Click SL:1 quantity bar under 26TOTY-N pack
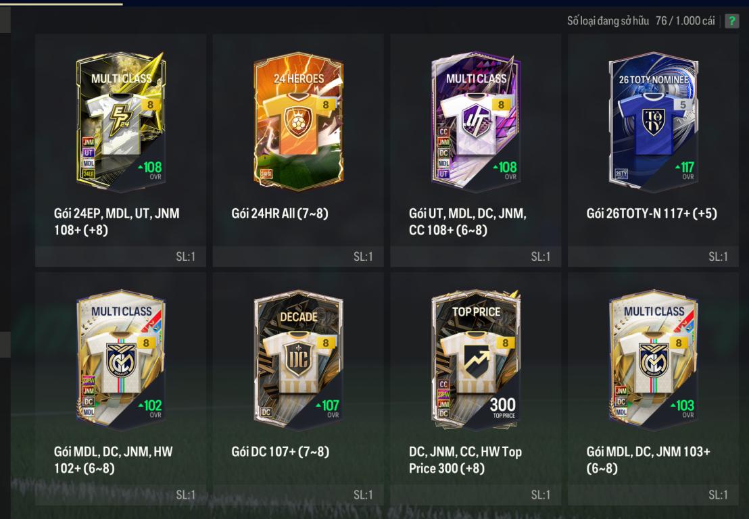The width and height of the screenshot is (749, 519). click(x=653, y=256)
